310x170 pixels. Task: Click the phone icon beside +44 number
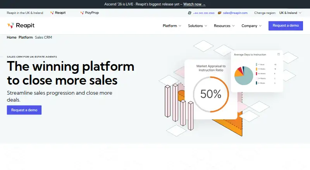click(x=189, y=13)
